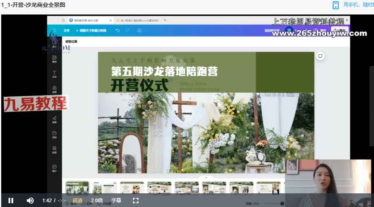The height and width of the screenshot is (207, 374).
Task: Open the 素材 elements panel in sidebar
Action: [55, 59]
